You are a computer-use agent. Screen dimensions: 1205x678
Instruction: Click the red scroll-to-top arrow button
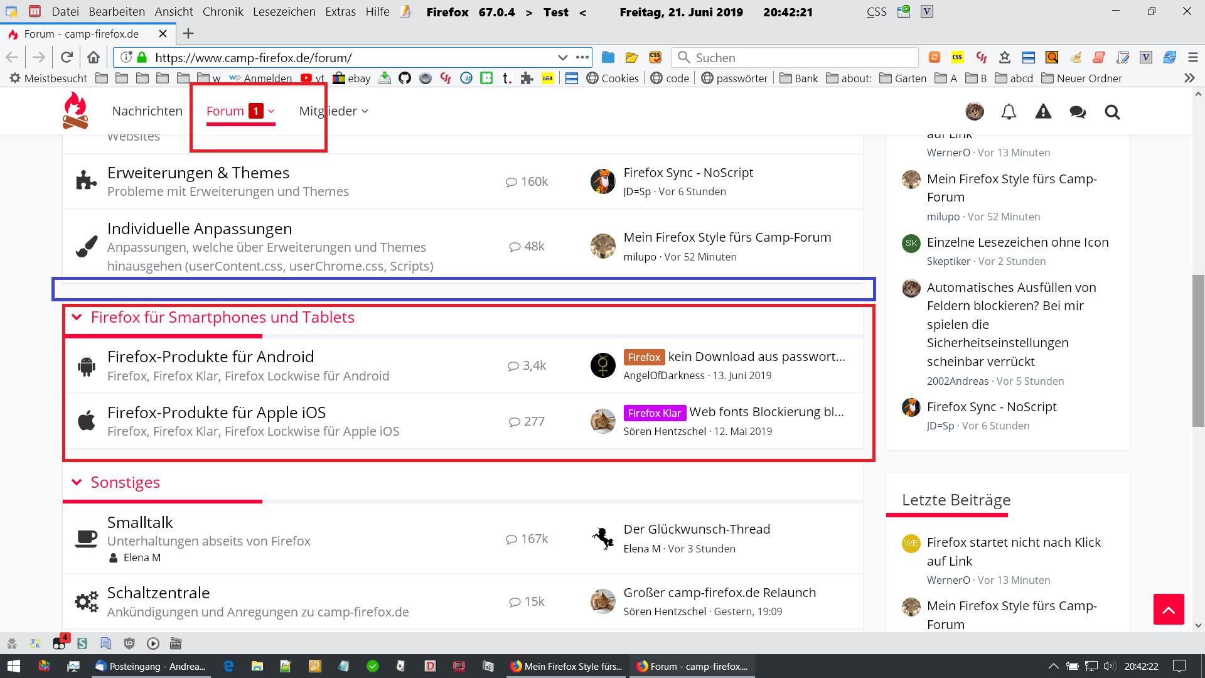coord(1169,609)
